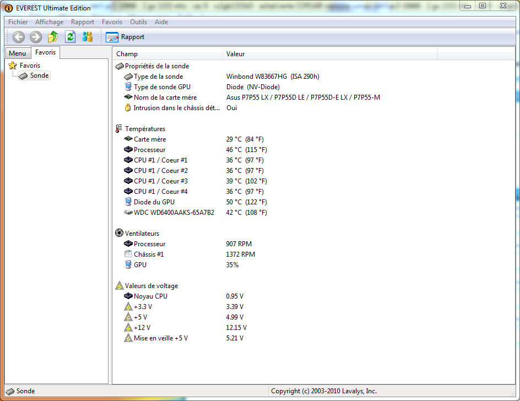Select the Sonde item in the tree
The image size is (520, 401).
(x=39, y=75)
